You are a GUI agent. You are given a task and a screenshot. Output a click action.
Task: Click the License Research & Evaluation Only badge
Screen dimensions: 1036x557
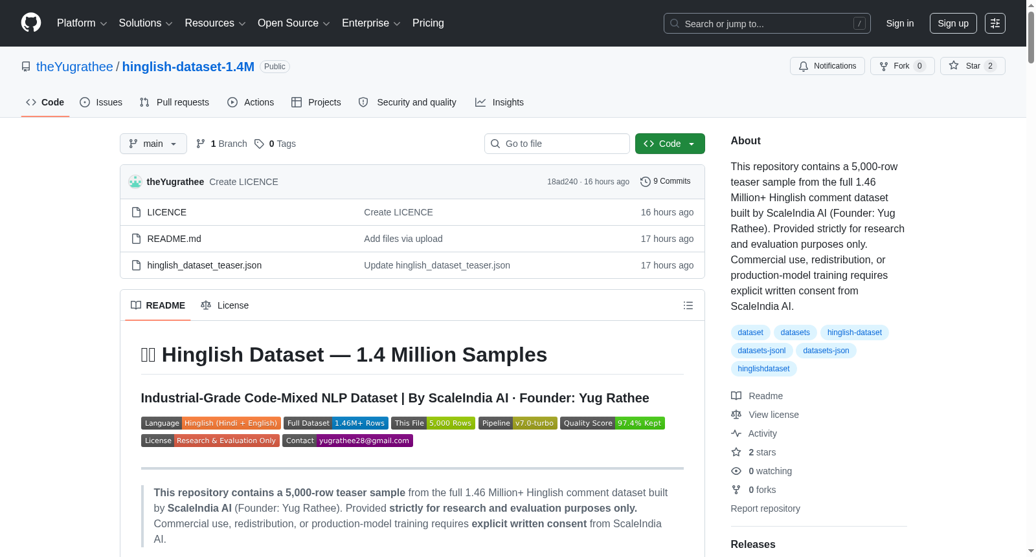(x=210, y=441)
